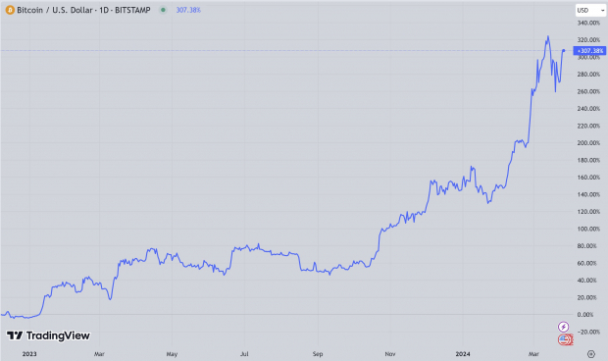
Task: Click the 100.00% price scale label
Action: (588, 229)
